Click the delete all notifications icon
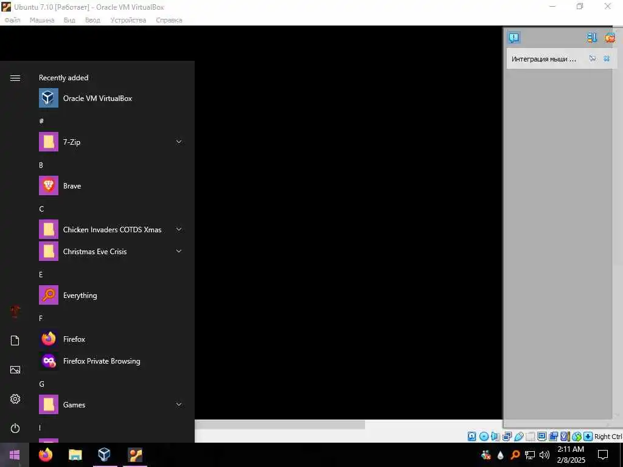The height and width of the screenshot is (467, 623). pyautogui.click(x=610, y=38)
